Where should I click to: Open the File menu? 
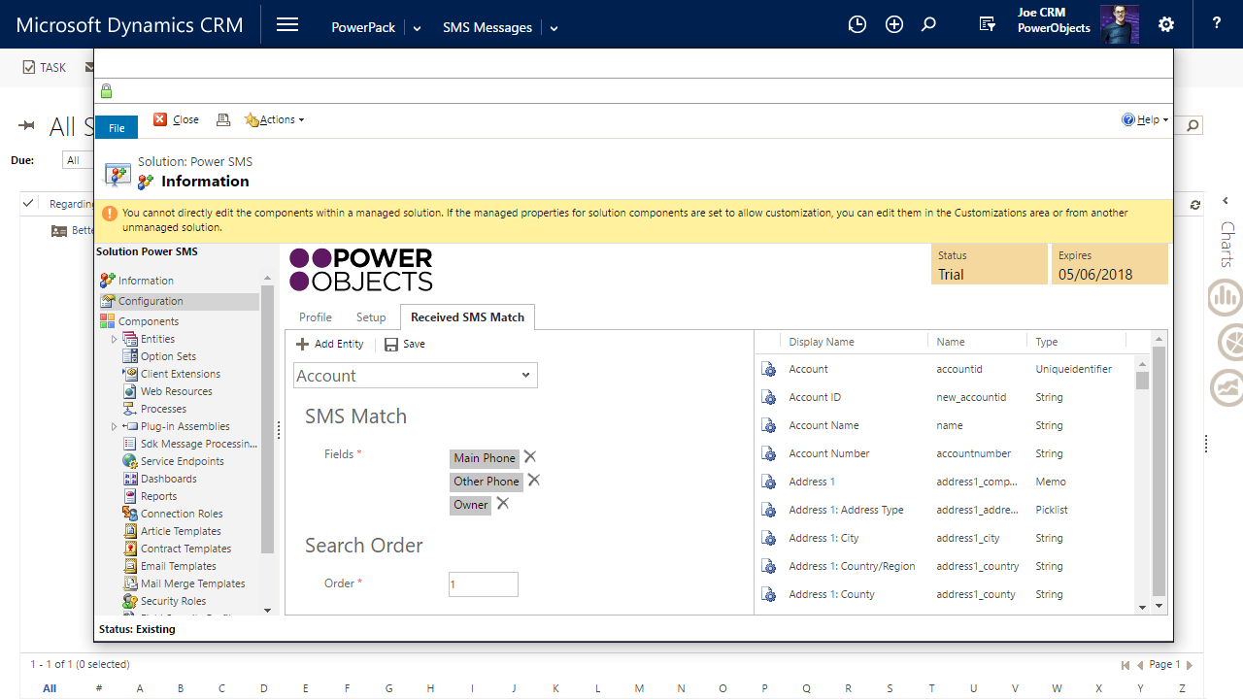(117, 127)
